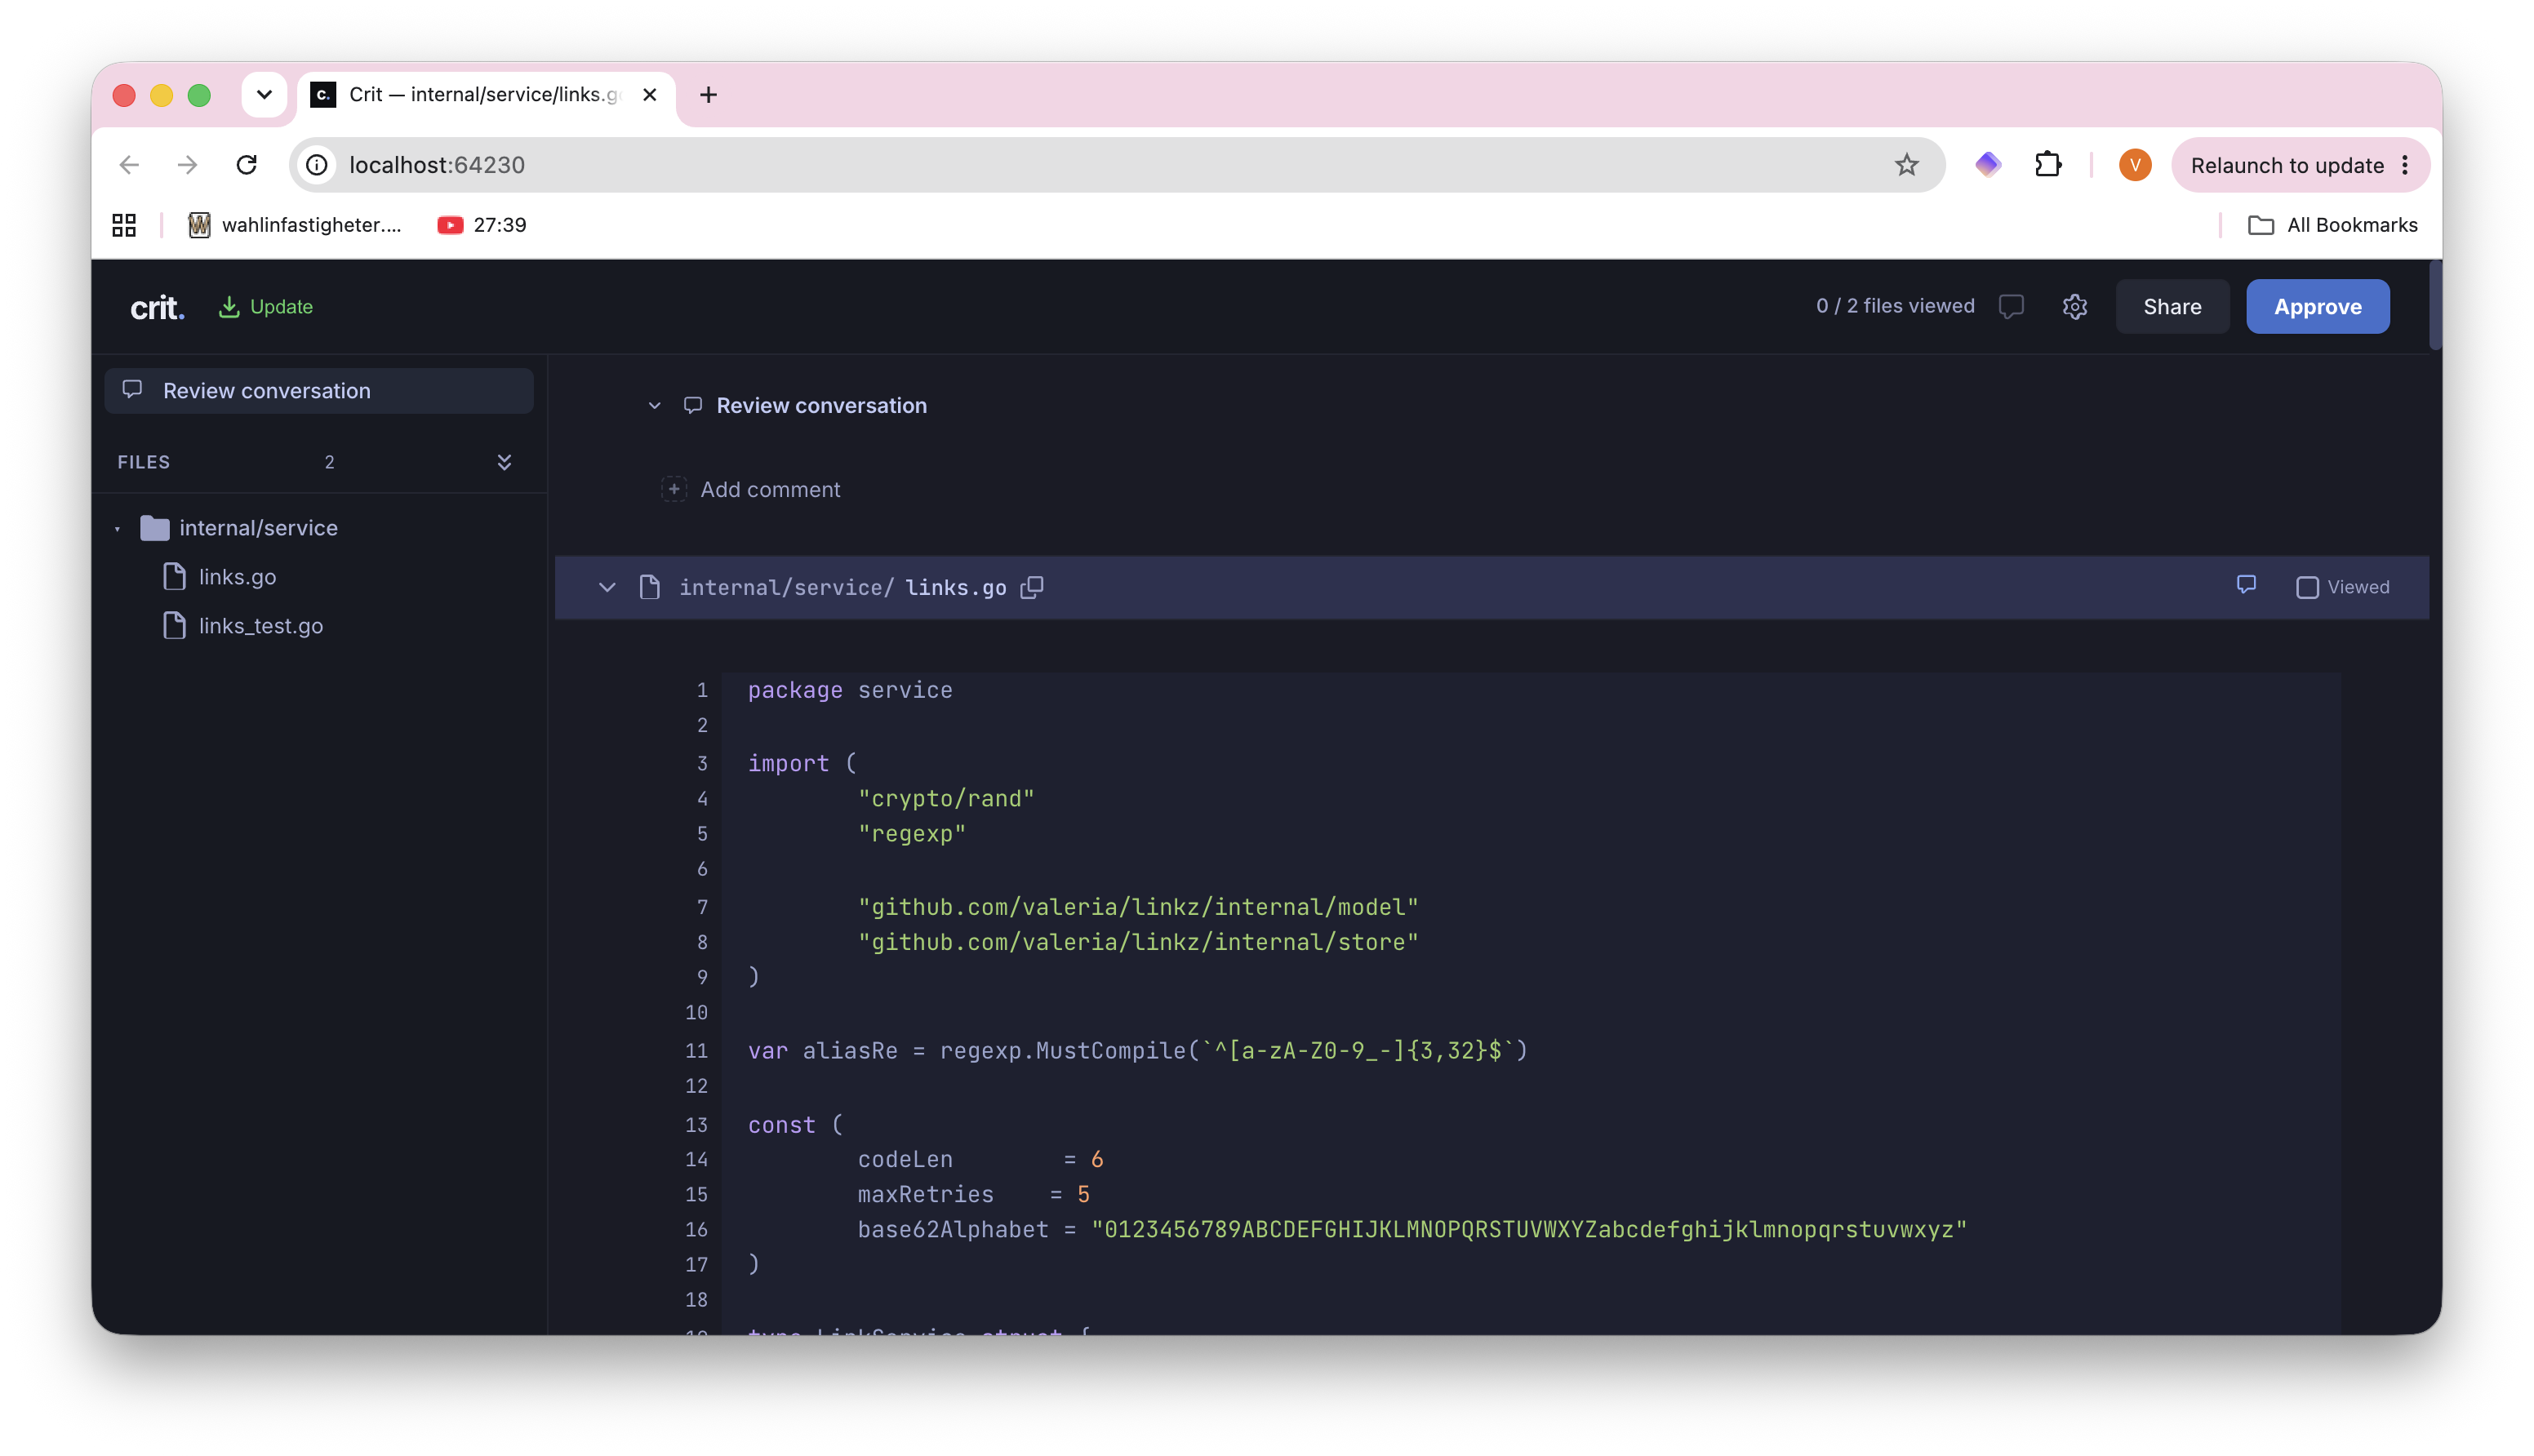Open wahlinfastigheter bookmark
The image size is (2534, 1456).
tap(295, 225)
